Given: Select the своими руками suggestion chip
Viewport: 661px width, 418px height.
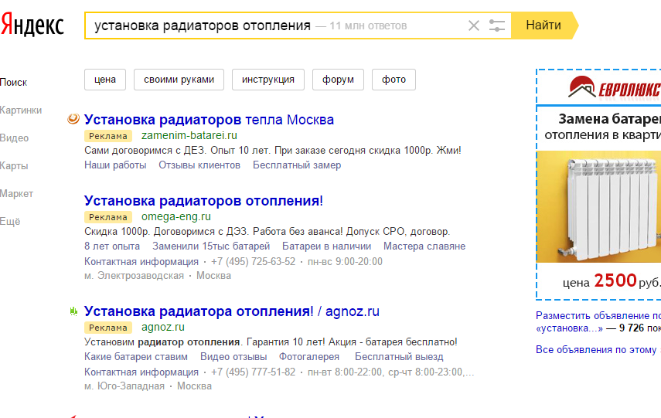Looking at the screenshot, I should [x=179, y=80].
